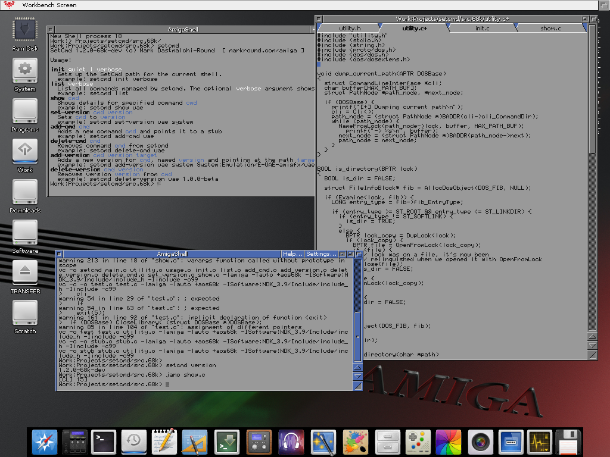Open the headphones audio app in dock
This screenshot has width=610, height=457.
pyautogui.click(x=291, y=442)
